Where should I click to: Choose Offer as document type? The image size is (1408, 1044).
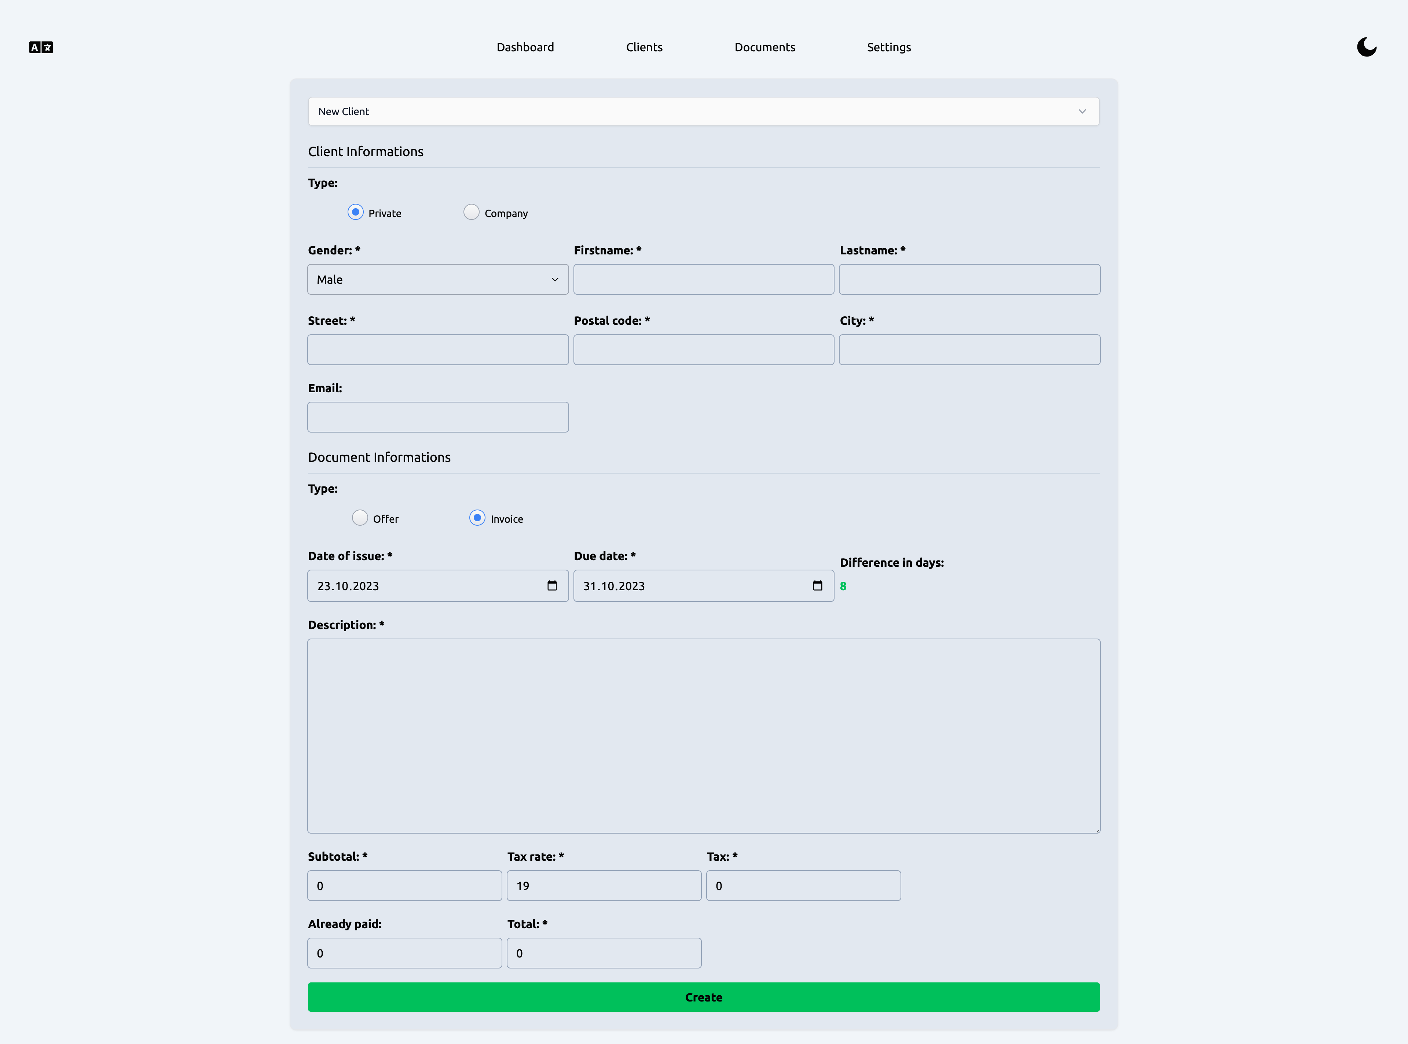360,518
